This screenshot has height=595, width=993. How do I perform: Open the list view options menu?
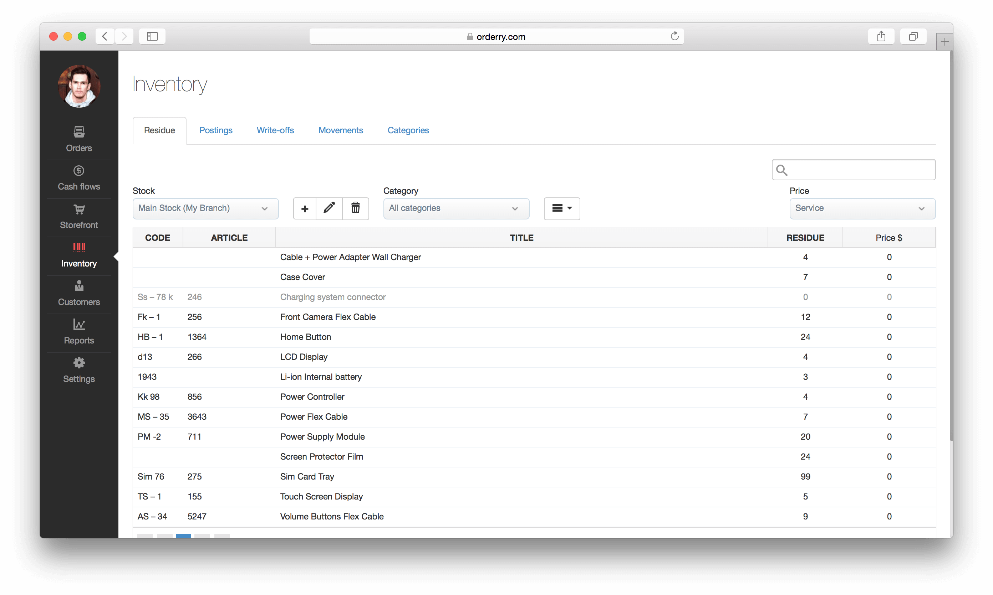coord(561,208)
